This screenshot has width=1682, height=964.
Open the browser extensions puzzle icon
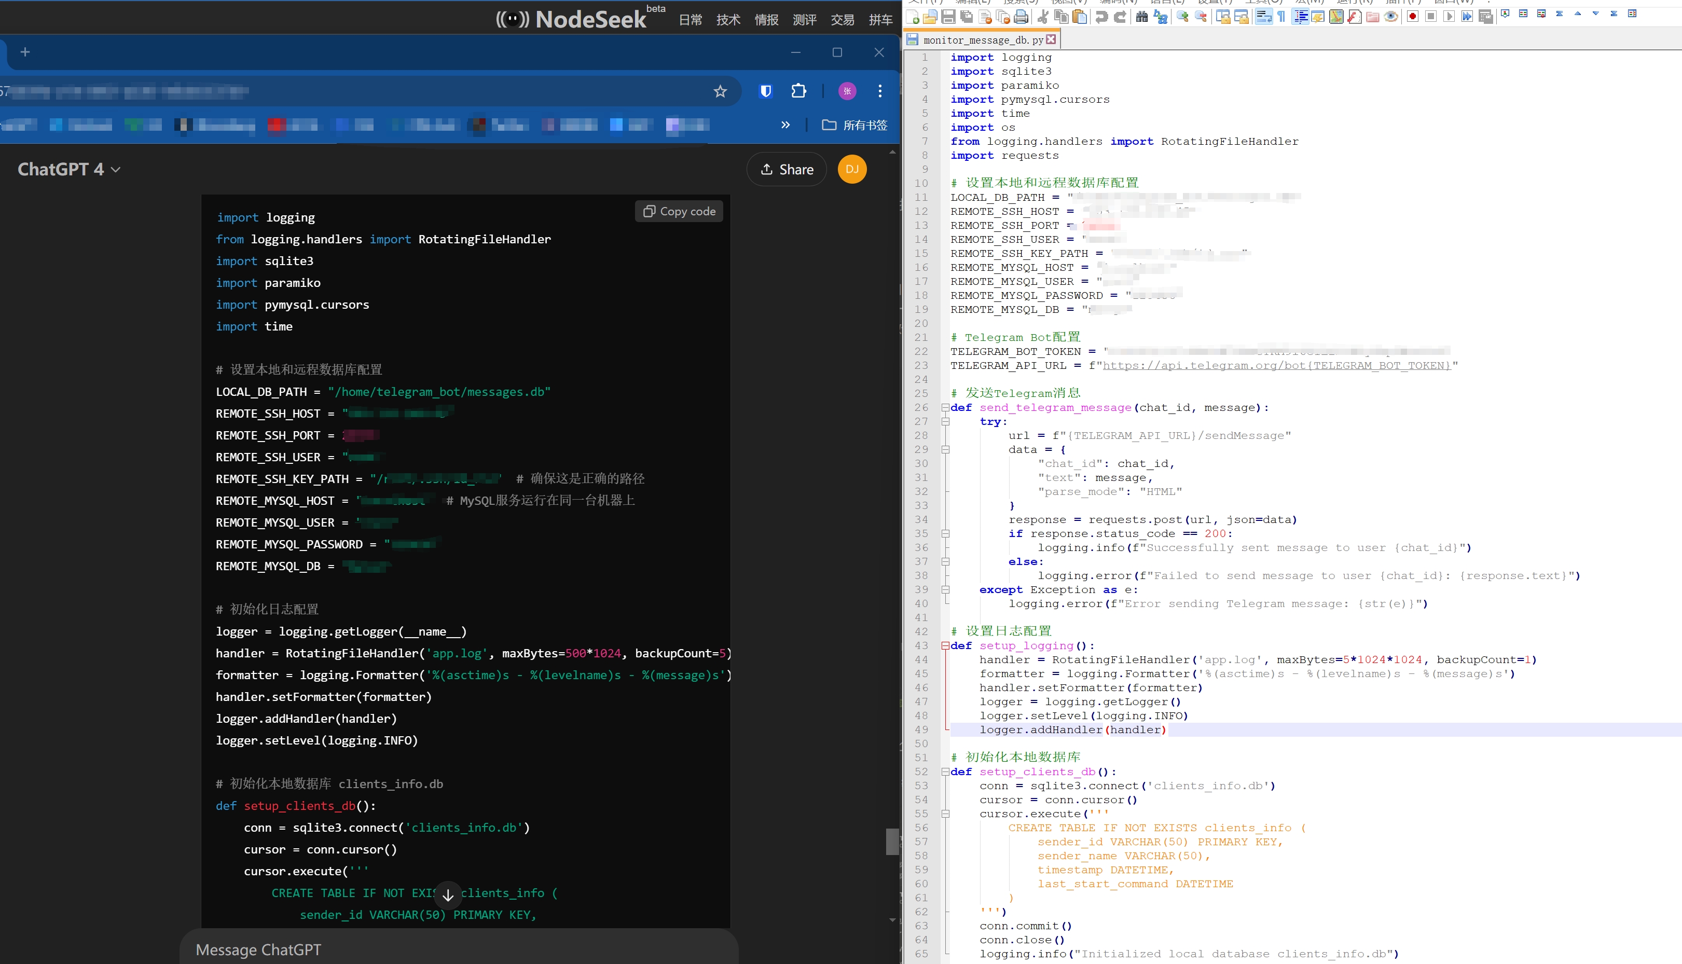click(x=799, y=91)
